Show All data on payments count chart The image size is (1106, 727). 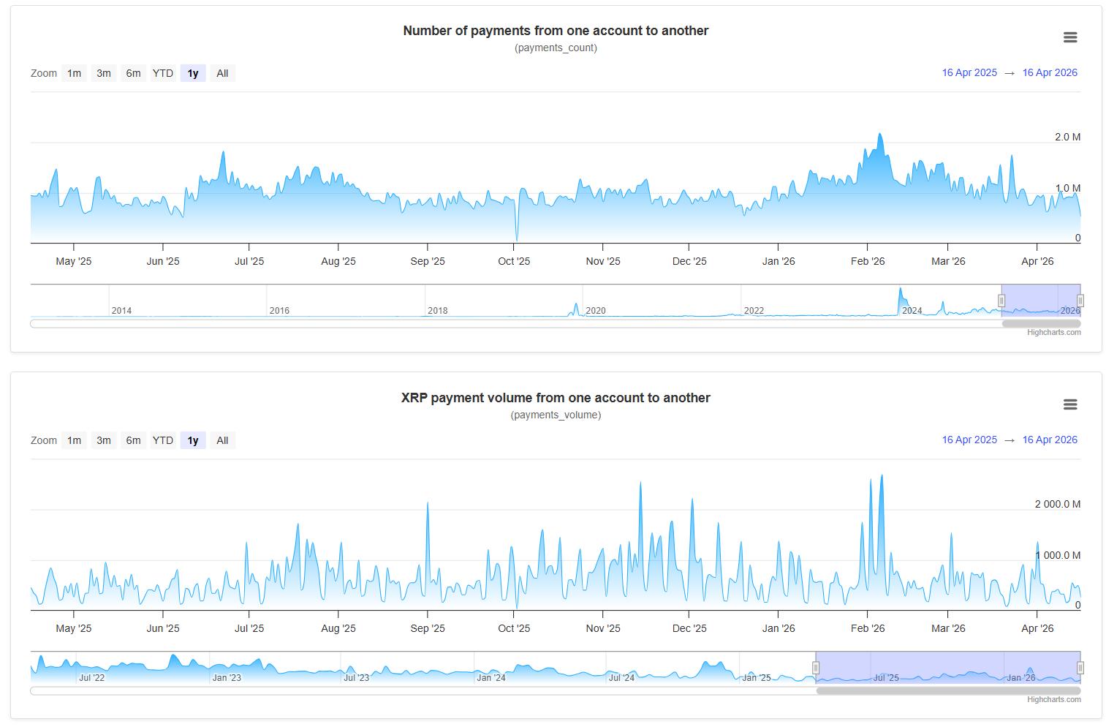pyautogui.click(x=222, y=73)
